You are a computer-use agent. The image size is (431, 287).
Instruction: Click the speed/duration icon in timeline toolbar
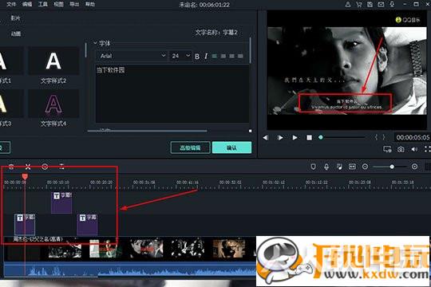(x=45, y=167)
